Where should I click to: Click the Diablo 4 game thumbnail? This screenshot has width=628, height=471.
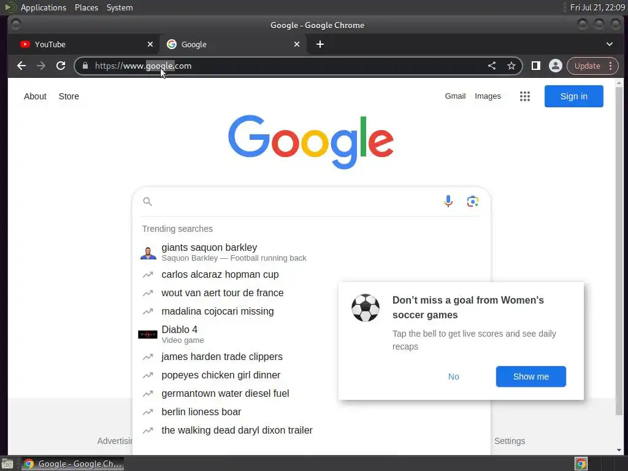point(147,334)
